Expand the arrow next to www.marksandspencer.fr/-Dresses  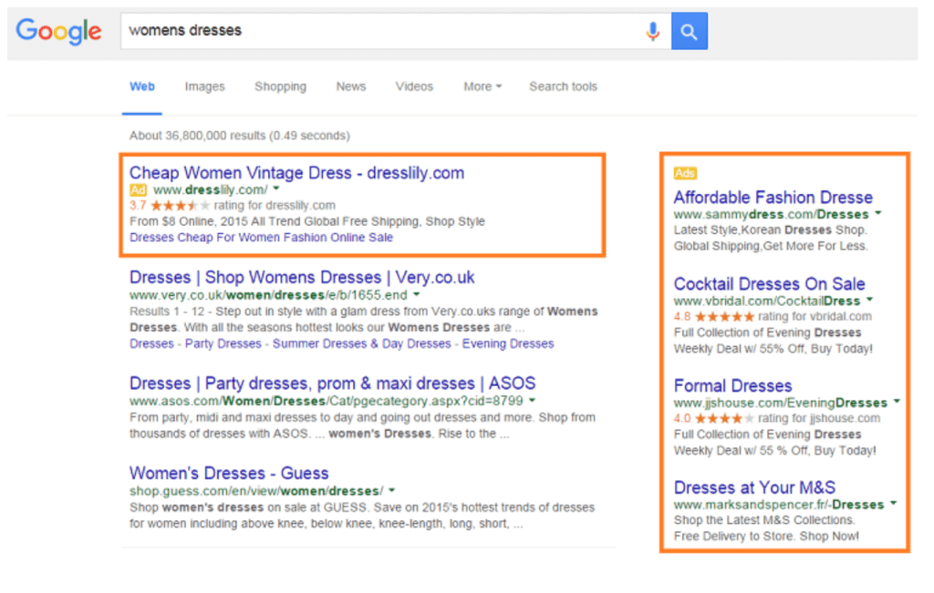[x=894, y=503]
